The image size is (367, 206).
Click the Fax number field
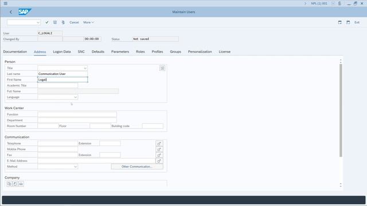pyautogui.click(x=57, y=155)
